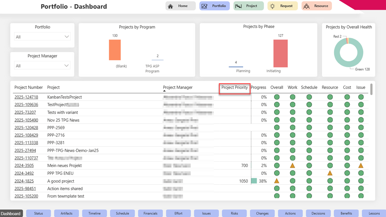Sort by Progress column header

[258, 87]
